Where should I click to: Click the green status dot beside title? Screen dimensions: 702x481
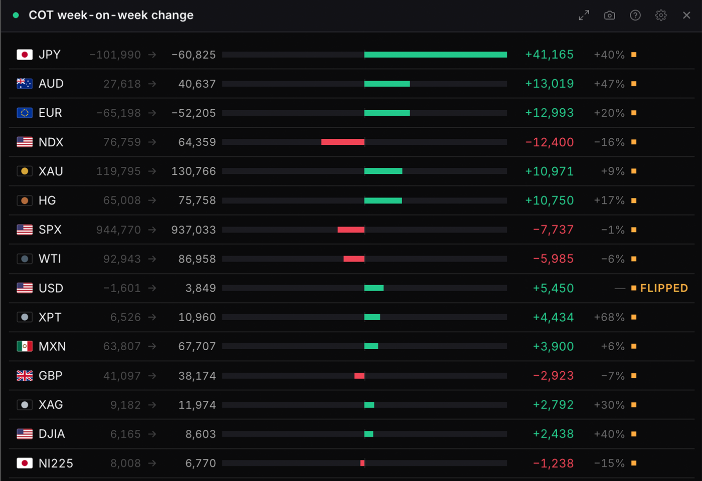(x=16, y=16)
